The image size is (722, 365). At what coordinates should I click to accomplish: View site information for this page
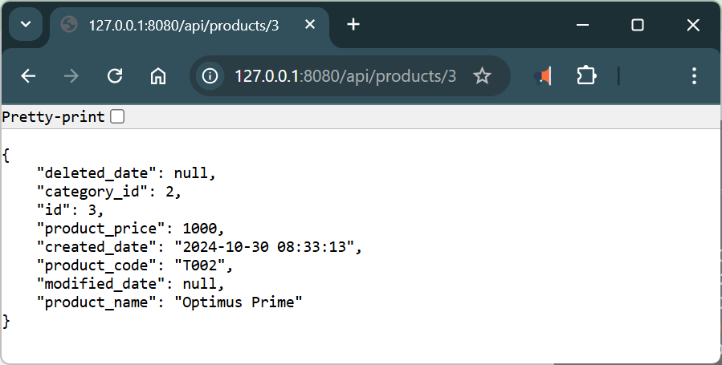[x=210, y=76]
